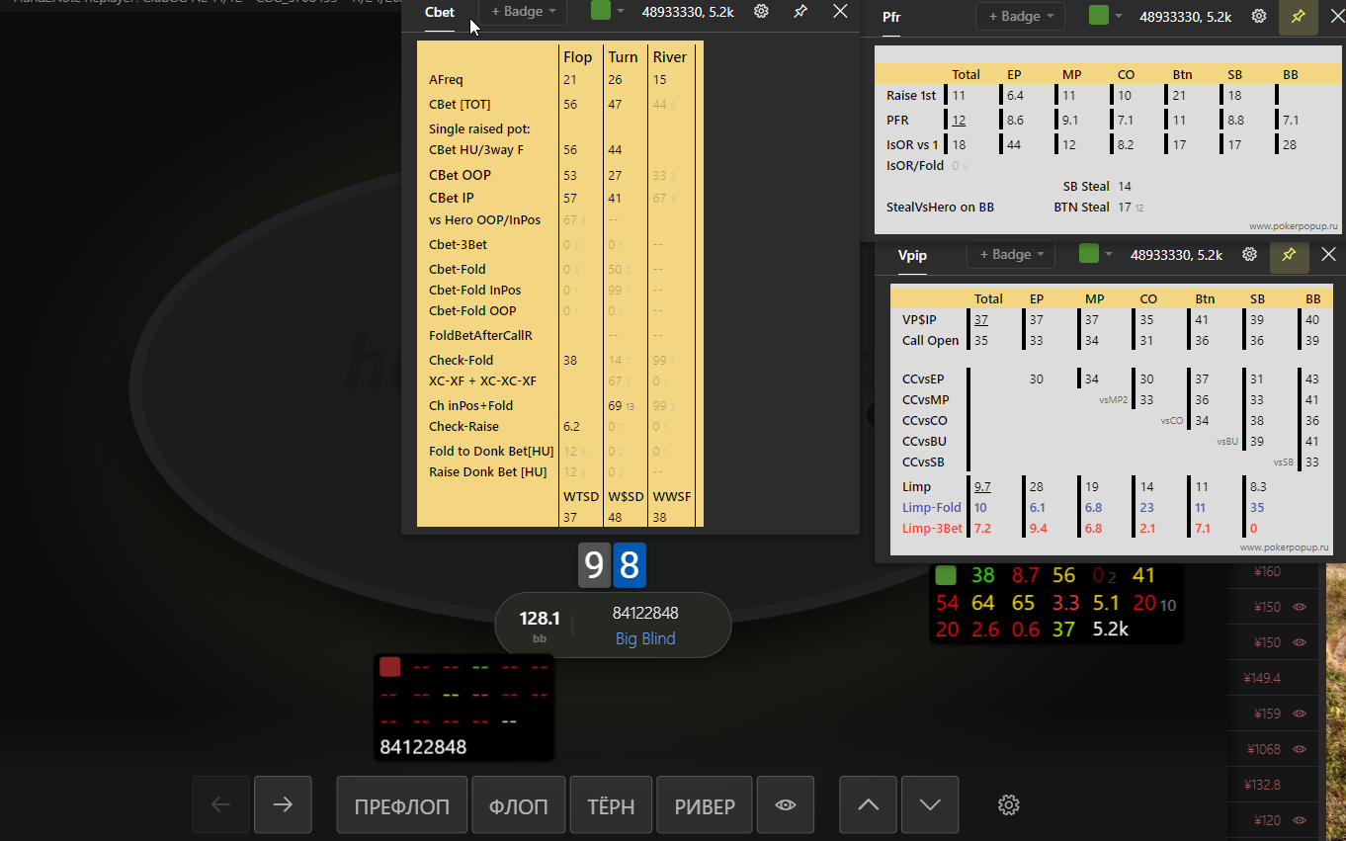This screenshot has height=841, width=1346.
Task: Open replayer settings gear at bottom
Action: (x=1009, y=805)
